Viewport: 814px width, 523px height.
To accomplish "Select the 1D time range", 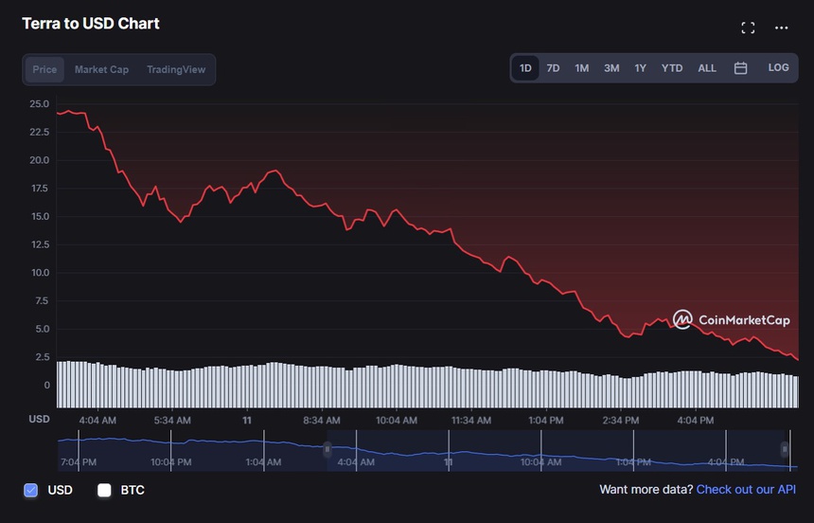I will point(525,68).
